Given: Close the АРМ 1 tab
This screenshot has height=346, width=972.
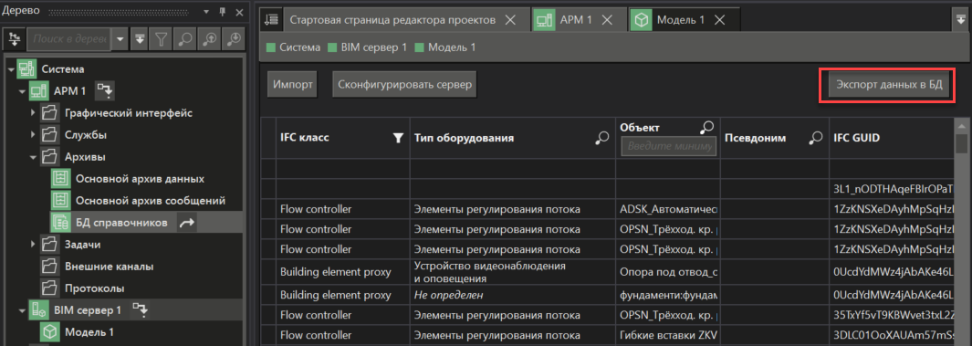Looking at the screenshot, I should click(x=607, y=20).
